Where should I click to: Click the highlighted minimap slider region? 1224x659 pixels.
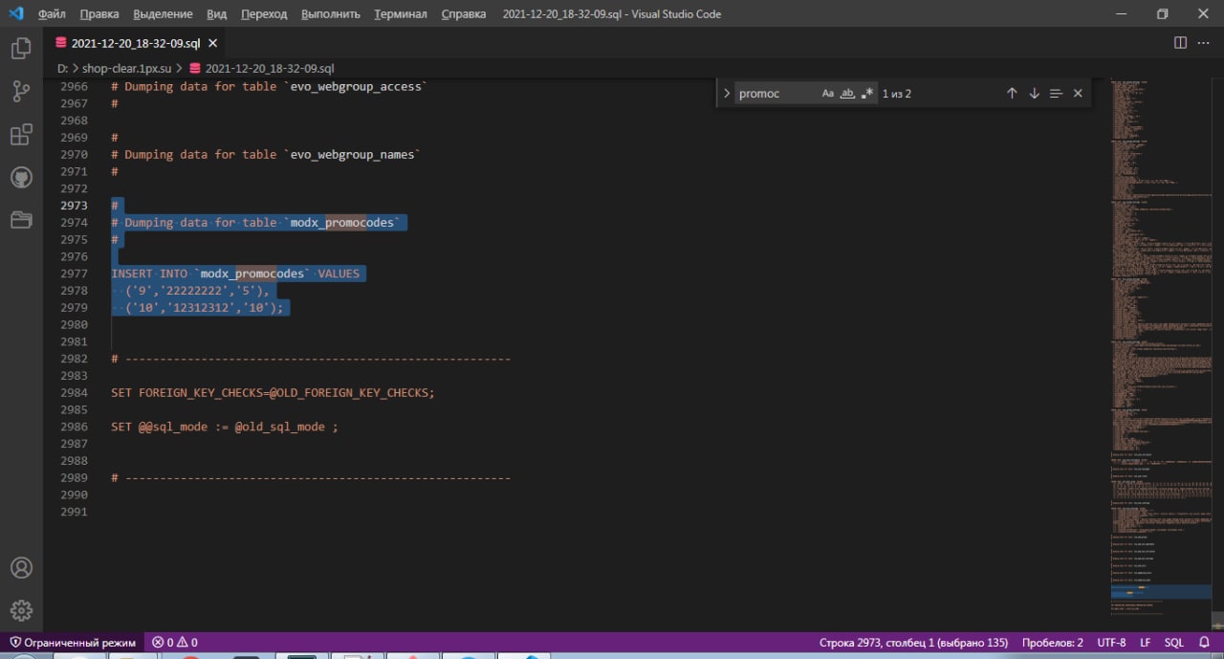click(1160, 592)
